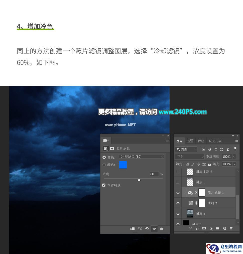Open the 冷却滤镜 (80) dropdown

point(141,156)
